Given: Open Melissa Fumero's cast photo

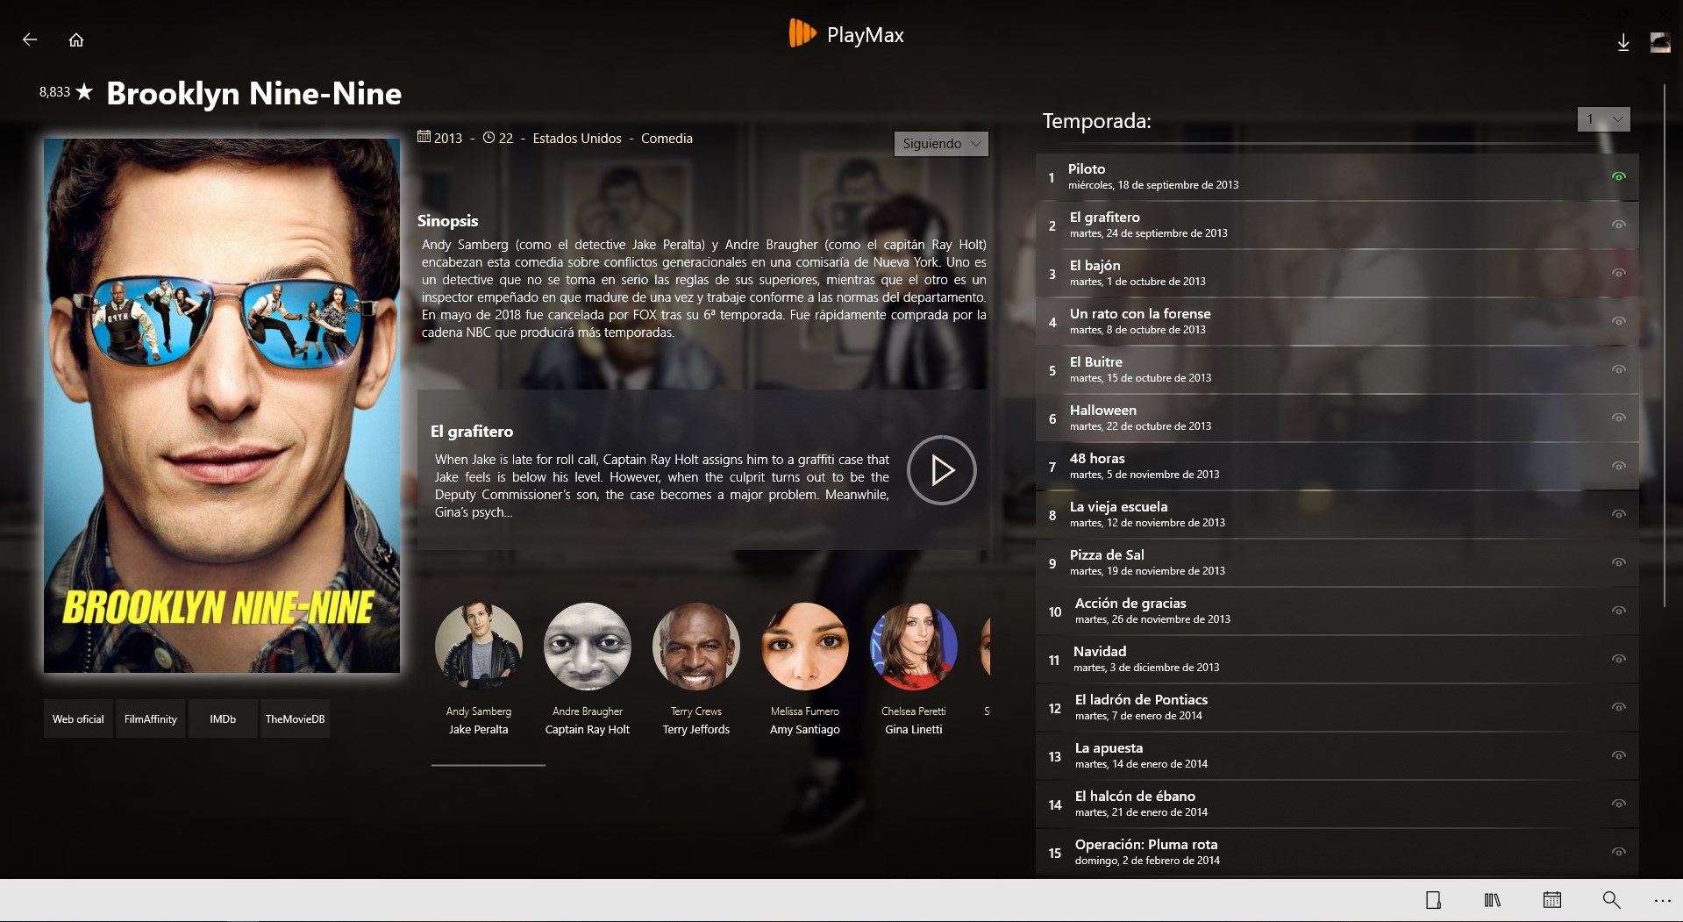Looking at the screenshot, I should click(x=805, y=647).
